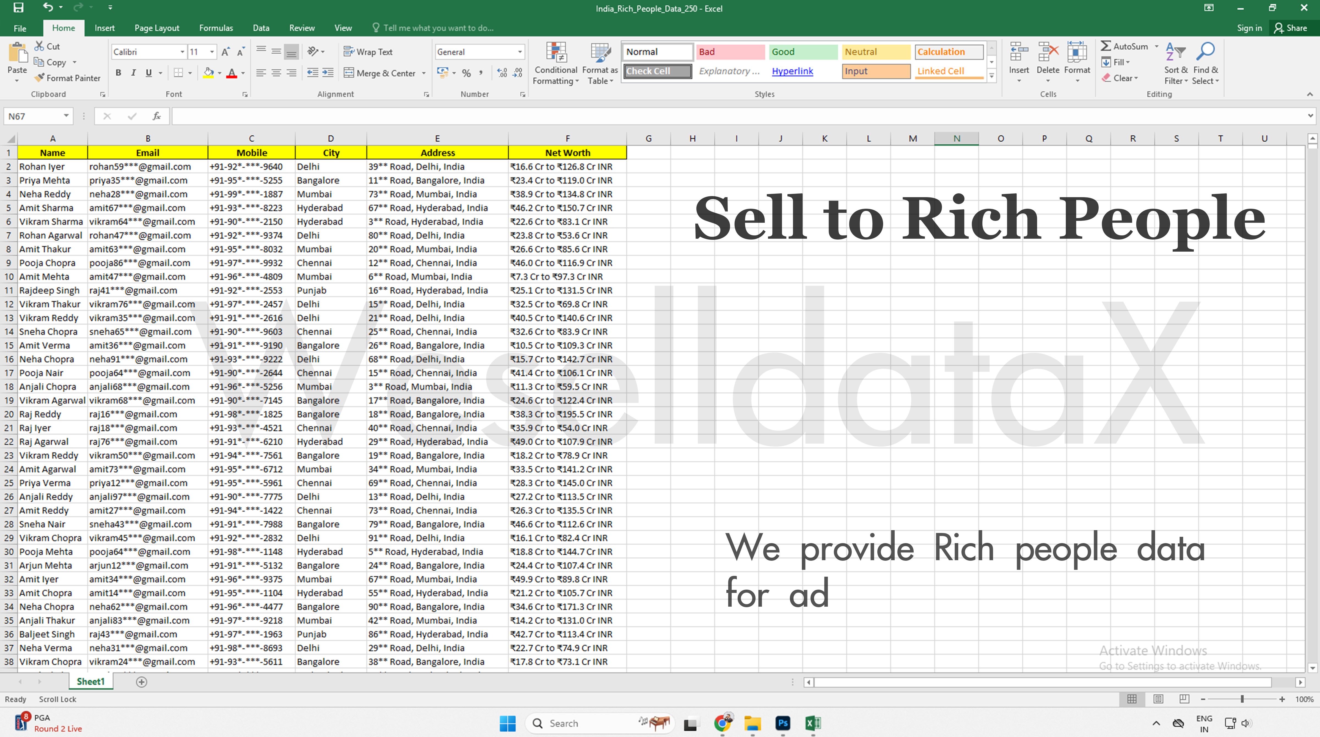1320x737 pixels.
Task: Open Format as Table gallery
Action: click(600, 64)
